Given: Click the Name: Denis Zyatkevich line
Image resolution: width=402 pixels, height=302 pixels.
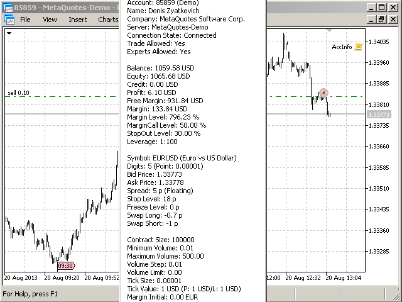Looking at the screenshot, I should tap(163, 11).
